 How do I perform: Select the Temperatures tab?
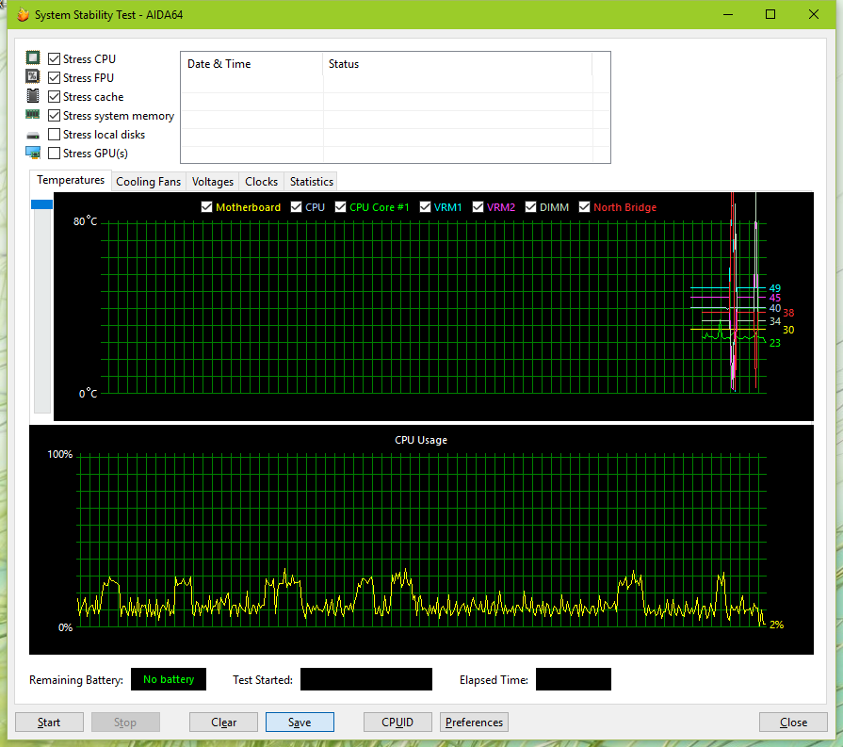(x=71, y=180)
